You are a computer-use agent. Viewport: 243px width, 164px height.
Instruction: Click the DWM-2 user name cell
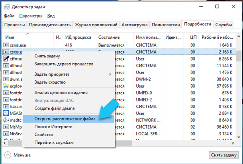click(x=143, y=79)
